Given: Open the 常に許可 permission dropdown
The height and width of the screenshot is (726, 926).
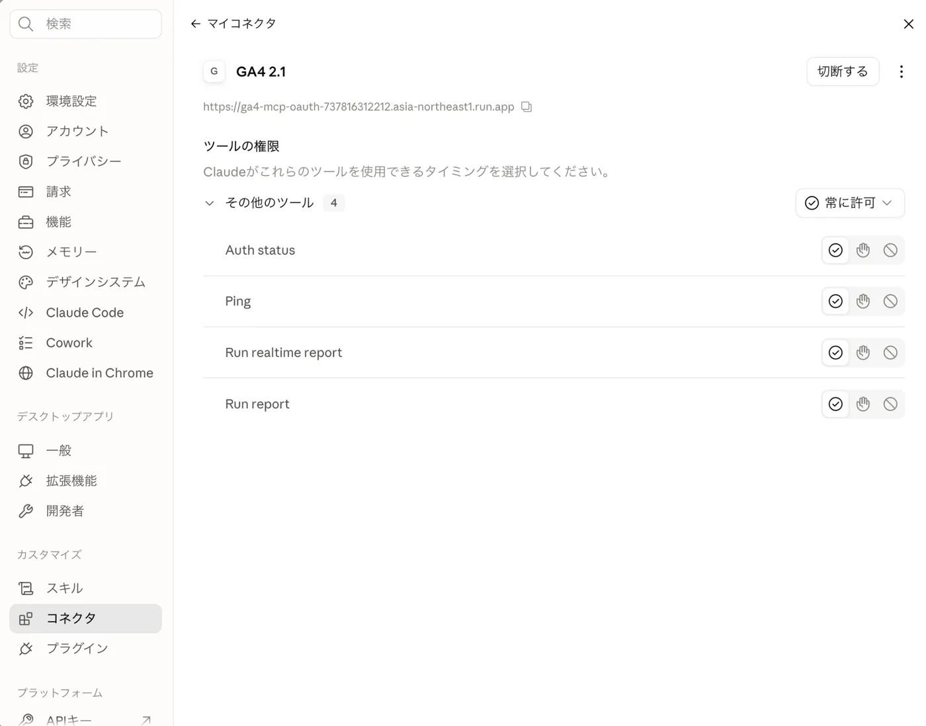Looking at the screenshot, I should click(x=849, y=203).
